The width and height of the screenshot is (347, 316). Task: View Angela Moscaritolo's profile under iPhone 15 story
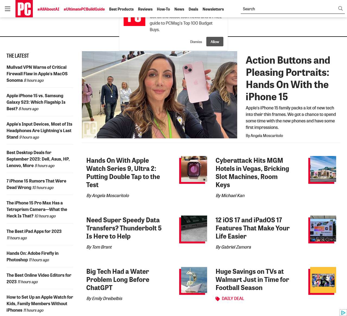tap(266, 136)
